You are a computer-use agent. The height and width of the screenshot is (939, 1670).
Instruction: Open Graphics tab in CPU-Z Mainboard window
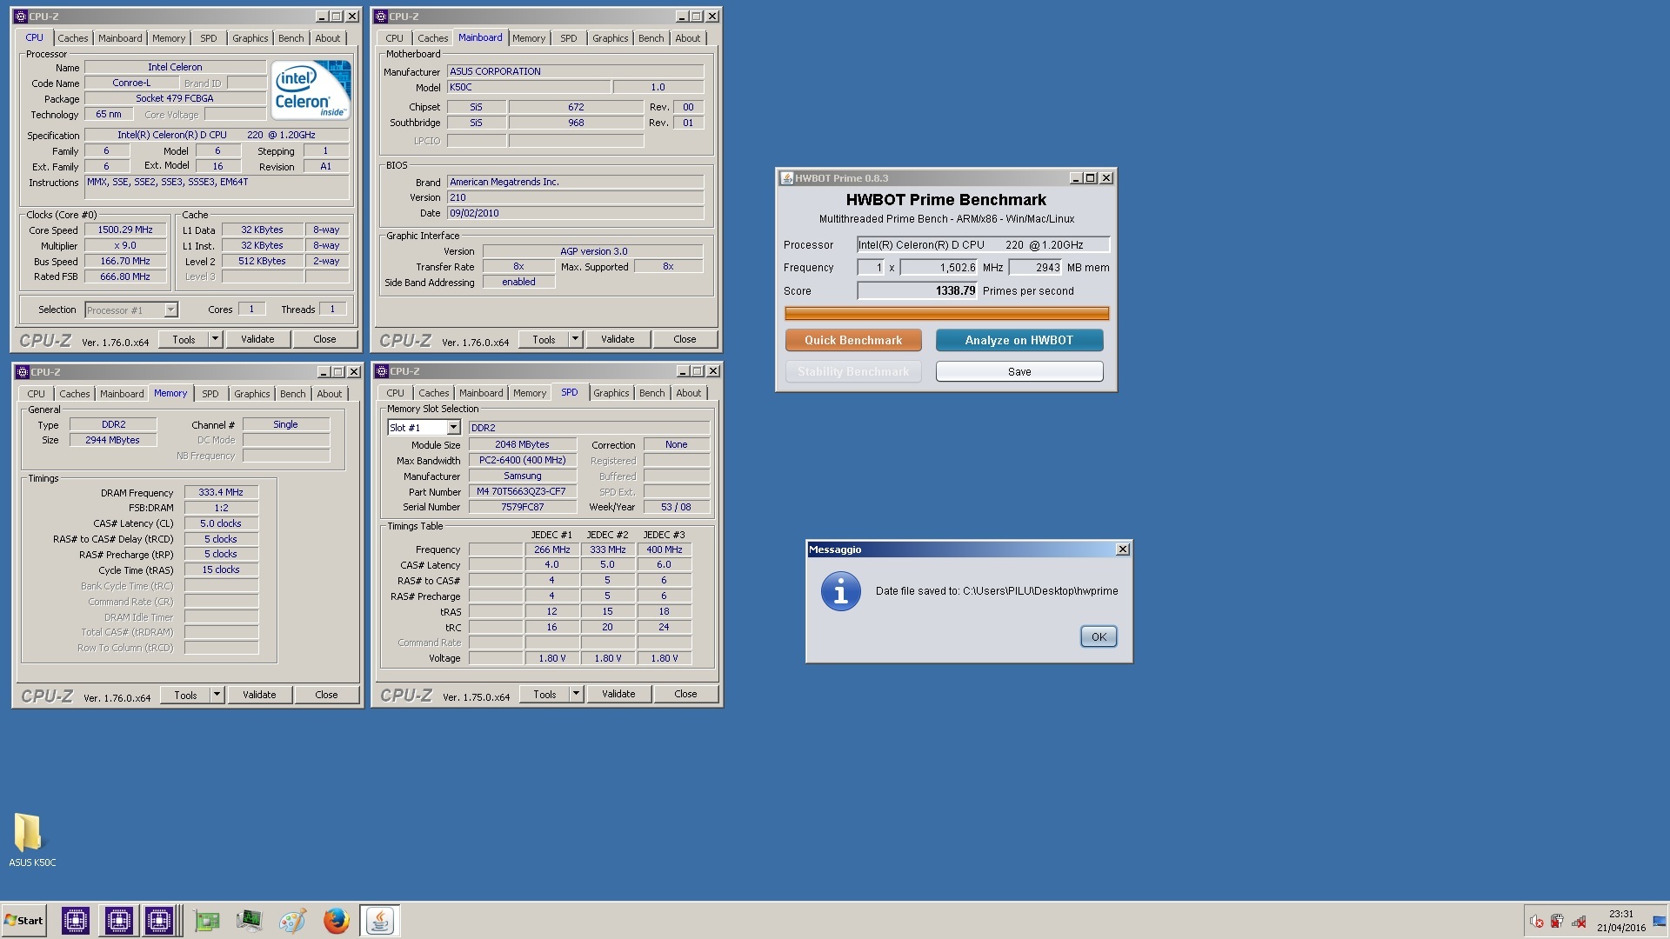tap(611, 38)
